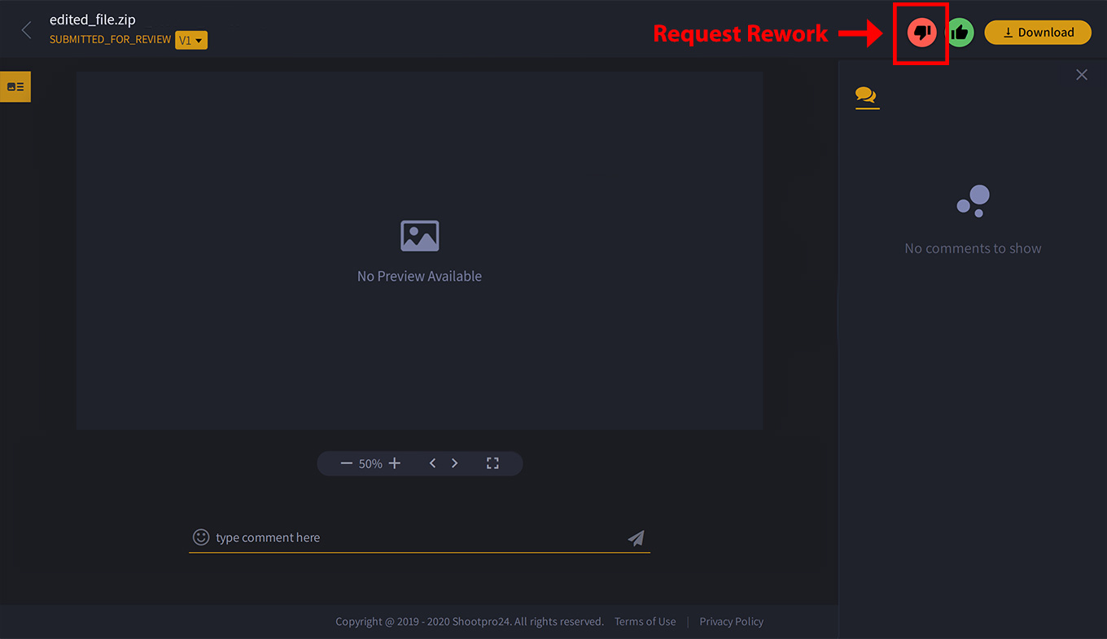Navigate to the next file preview
The width and height of the screenshot is (1107, 639).
point(454,462)
